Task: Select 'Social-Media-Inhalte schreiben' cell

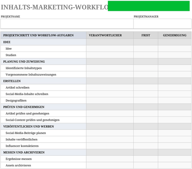Action: 43,94
